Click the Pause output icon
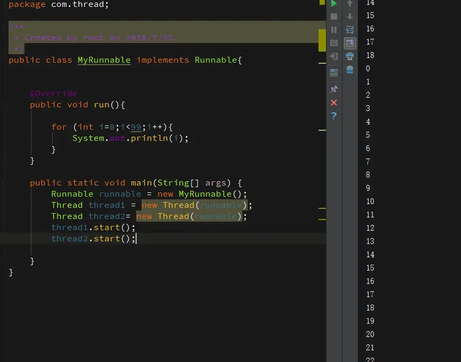Viewport: 461px width, 362px height. point(334,30)
